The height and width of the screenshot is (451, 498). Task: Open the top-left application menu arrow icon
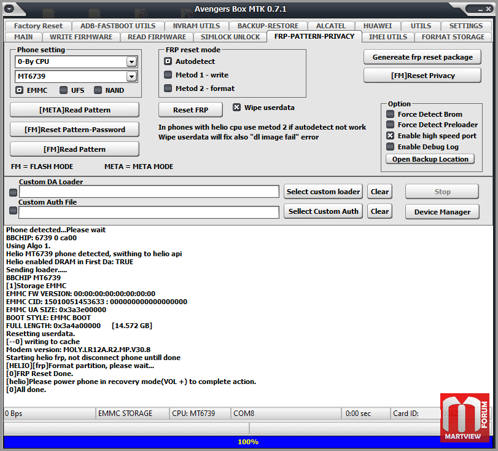click(x=9, y=9)
